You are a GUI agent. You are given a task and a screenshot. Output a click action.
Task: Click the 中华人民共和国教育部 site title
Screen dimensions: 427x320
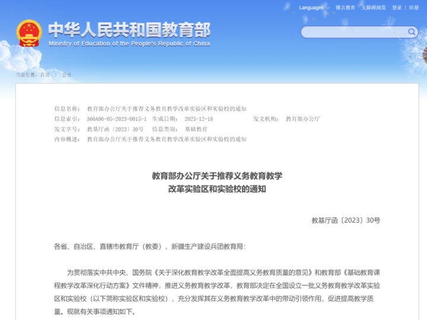coord(129,30)
